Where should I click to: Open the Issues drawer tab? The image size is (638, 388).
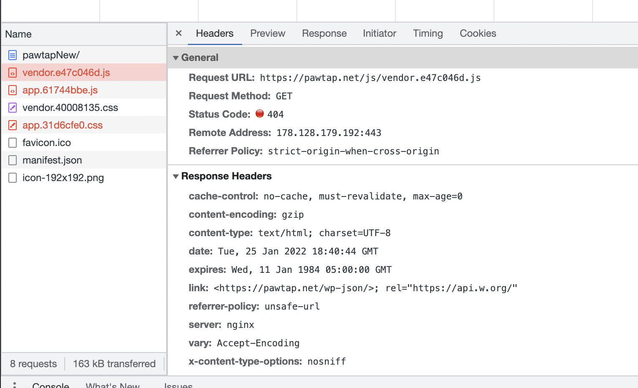[x=178, y=385]
